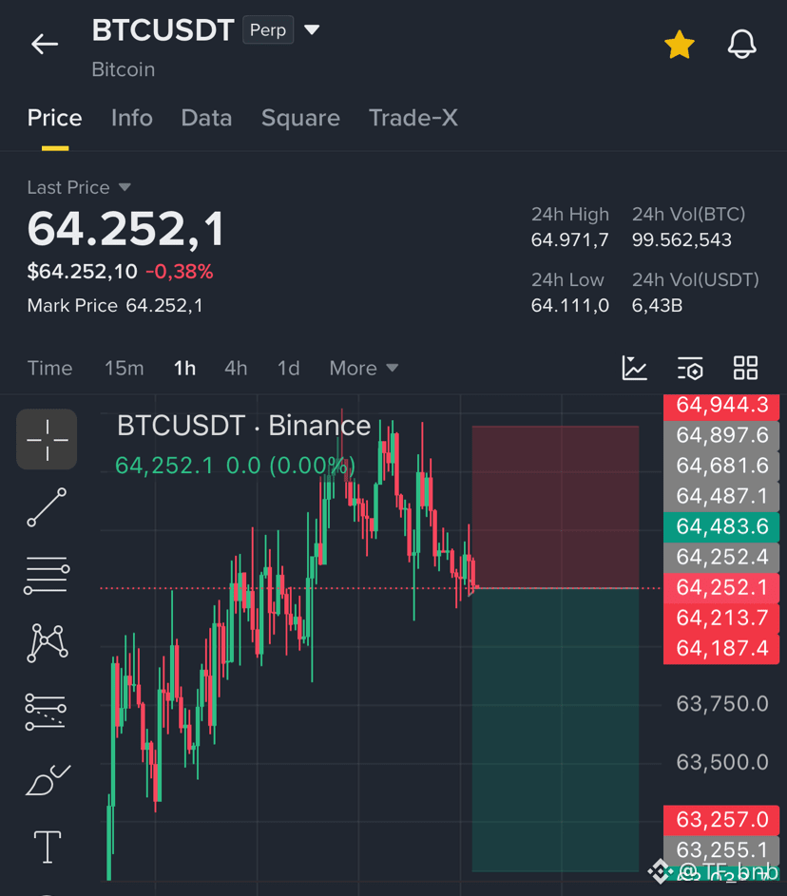Open the BTCUSDT Perp pair dropdown arrow

coord(312,29)
